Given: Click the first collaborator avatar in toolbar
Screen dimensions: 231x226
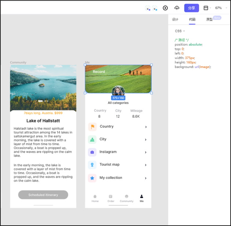Looking at the screenshot, I should [x=148, y=8].
